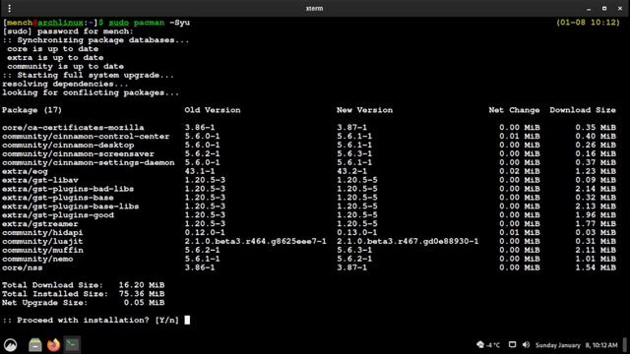This screenshot has width=630, height=354.
Task: Open the display applet in system tray
Action: coord(512,345)
